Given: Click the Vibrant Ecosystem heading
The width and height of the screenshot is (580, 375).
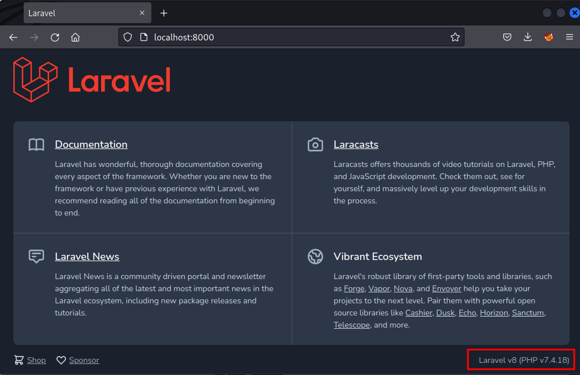Looking at the screenshot, I should (378, 257).
